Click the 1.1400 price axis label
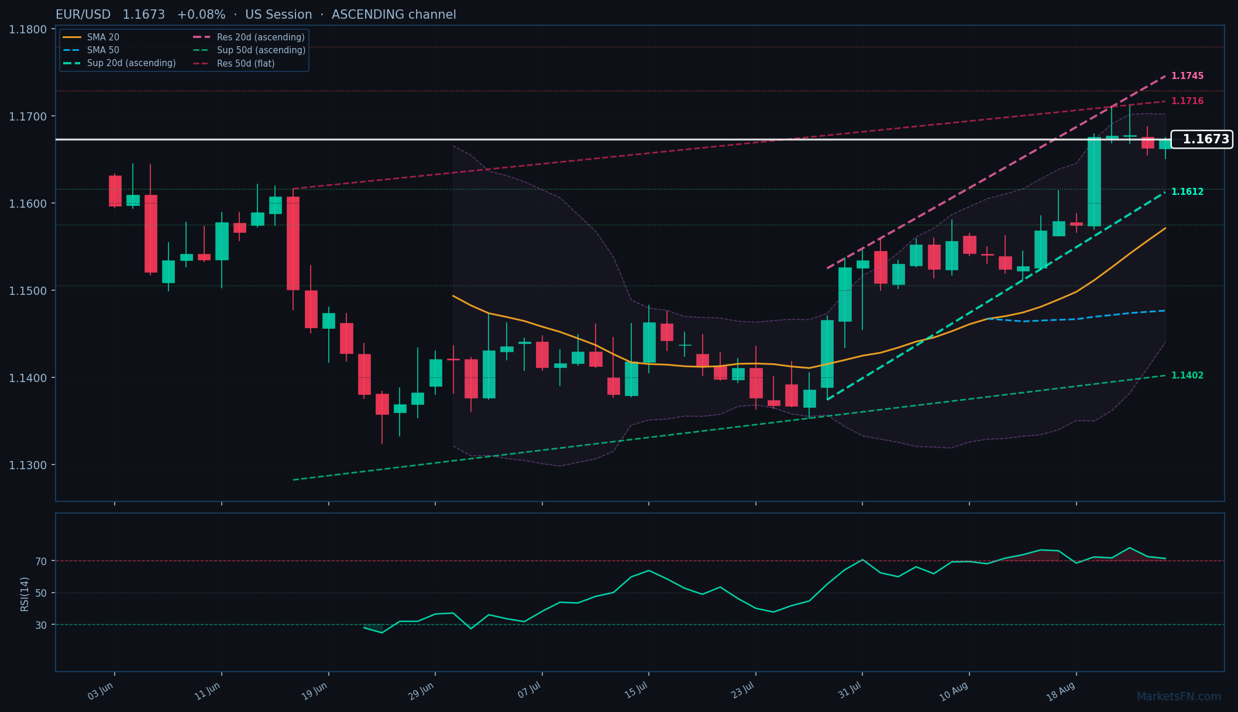Viewport: 1238px width, 712px height. coord(28,379)
